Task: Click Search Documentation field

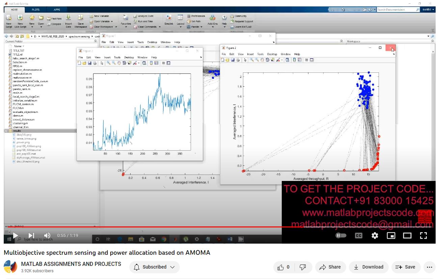Action: click(x=398, y=10)
